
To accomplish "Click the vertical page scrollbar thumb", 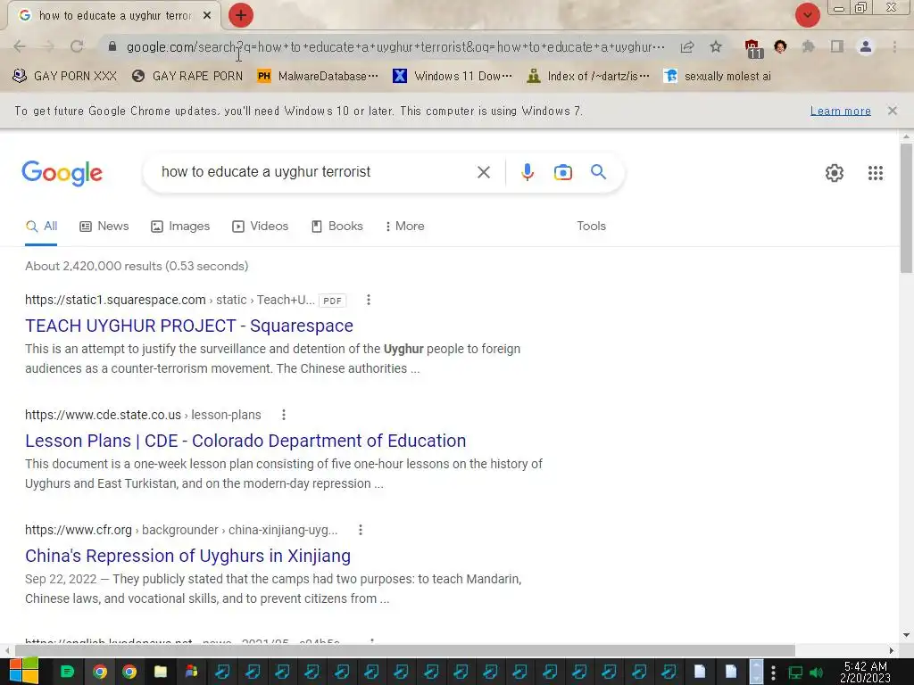I will pos(906,207).
